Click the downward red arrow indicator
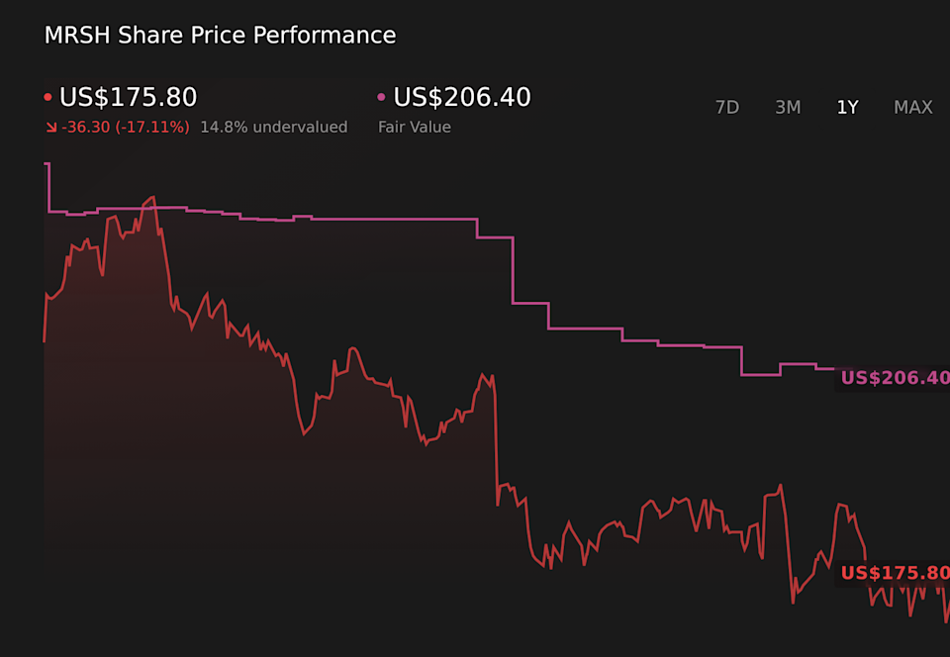 (48, 127)
